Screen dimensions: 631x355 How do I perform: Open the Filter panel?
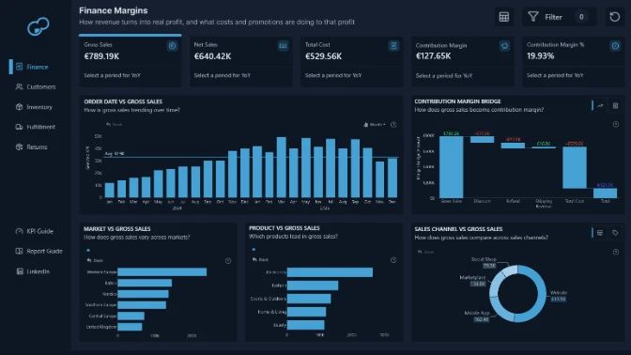tap(560, 17)
